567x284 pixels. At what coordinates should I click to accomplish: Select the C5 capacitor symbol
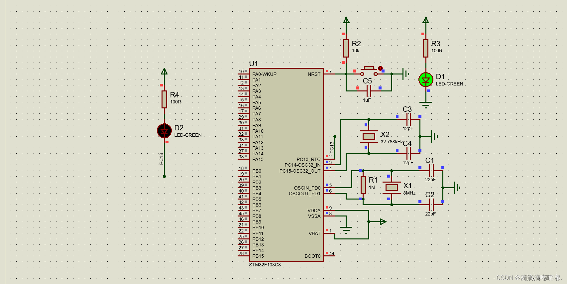(x=369, y=91)
